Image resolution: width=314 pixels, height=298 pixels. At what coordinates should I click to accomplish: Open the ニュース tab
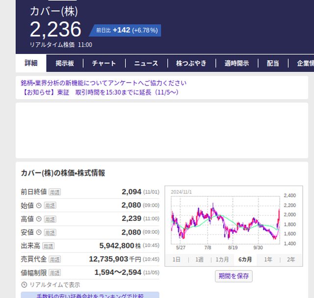(146, 63)
